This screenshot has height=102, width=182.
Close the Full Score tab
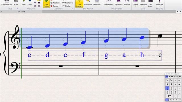[2, 12]
